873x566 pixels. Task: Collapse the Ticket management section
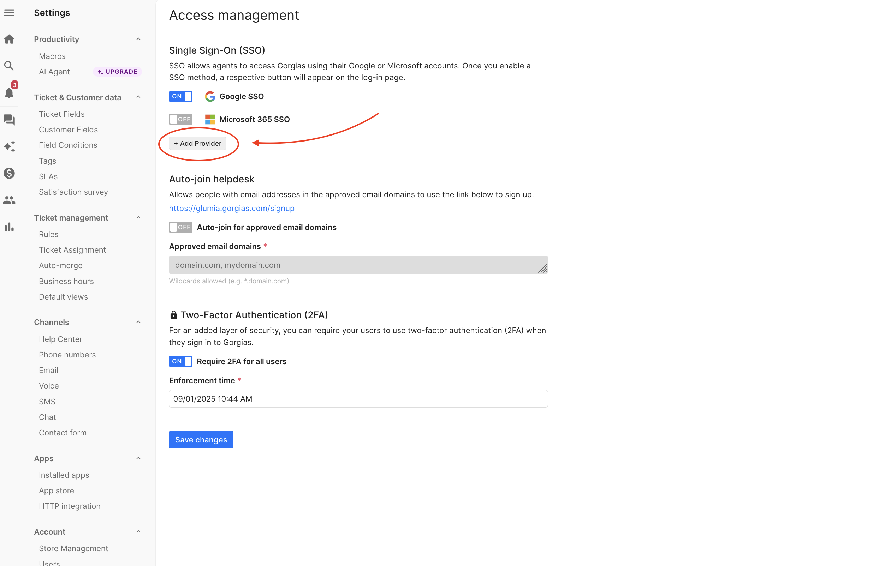click(138, 218)
